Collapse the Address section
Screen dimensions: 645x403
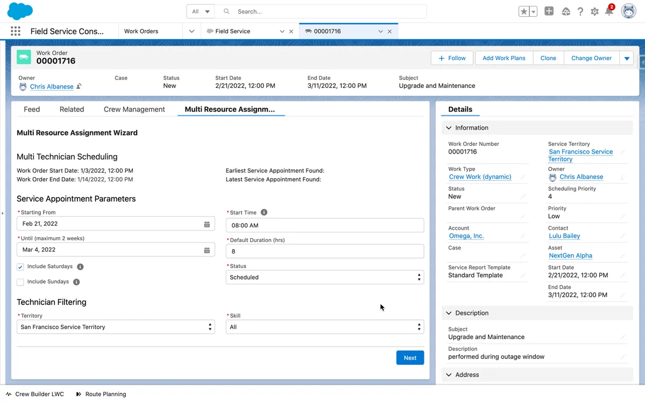click(537, 375)
